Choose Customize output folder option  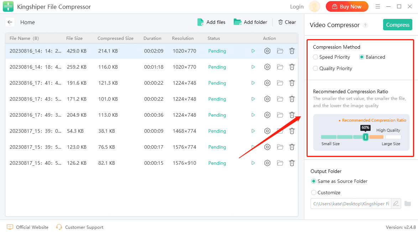[x=326, y=193]
